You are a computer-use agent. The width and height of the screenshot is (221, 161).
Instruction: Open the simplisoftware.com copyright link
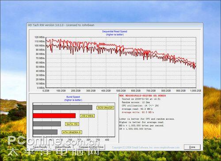(x=145, y=147)
